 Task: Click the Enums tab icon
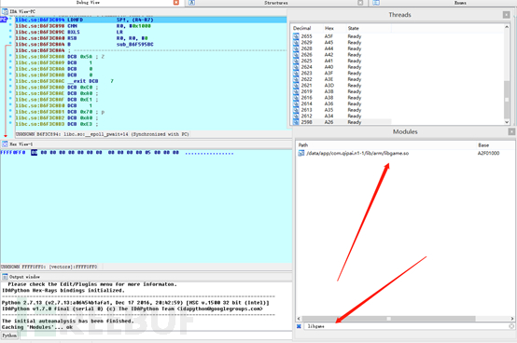coord(376,3)
